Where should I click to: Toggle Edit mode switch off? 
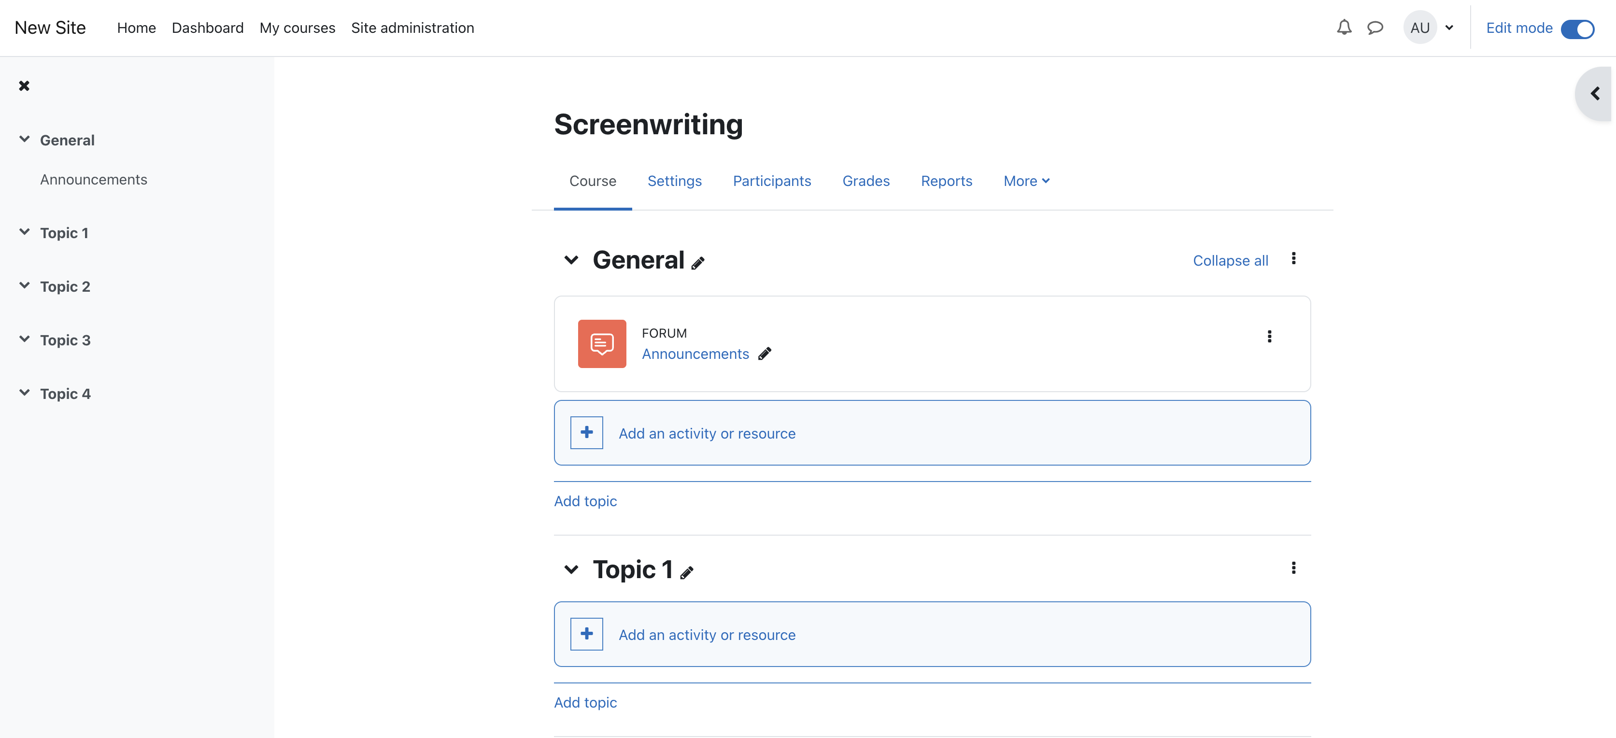click(1577, 29)
